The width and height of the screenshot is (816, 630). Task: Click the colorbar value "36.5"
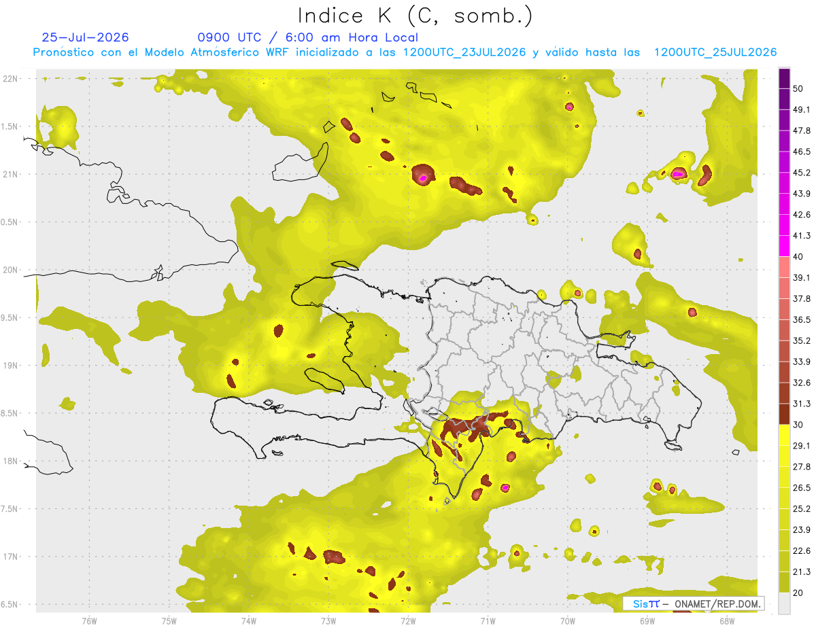[x=802, y=319]
